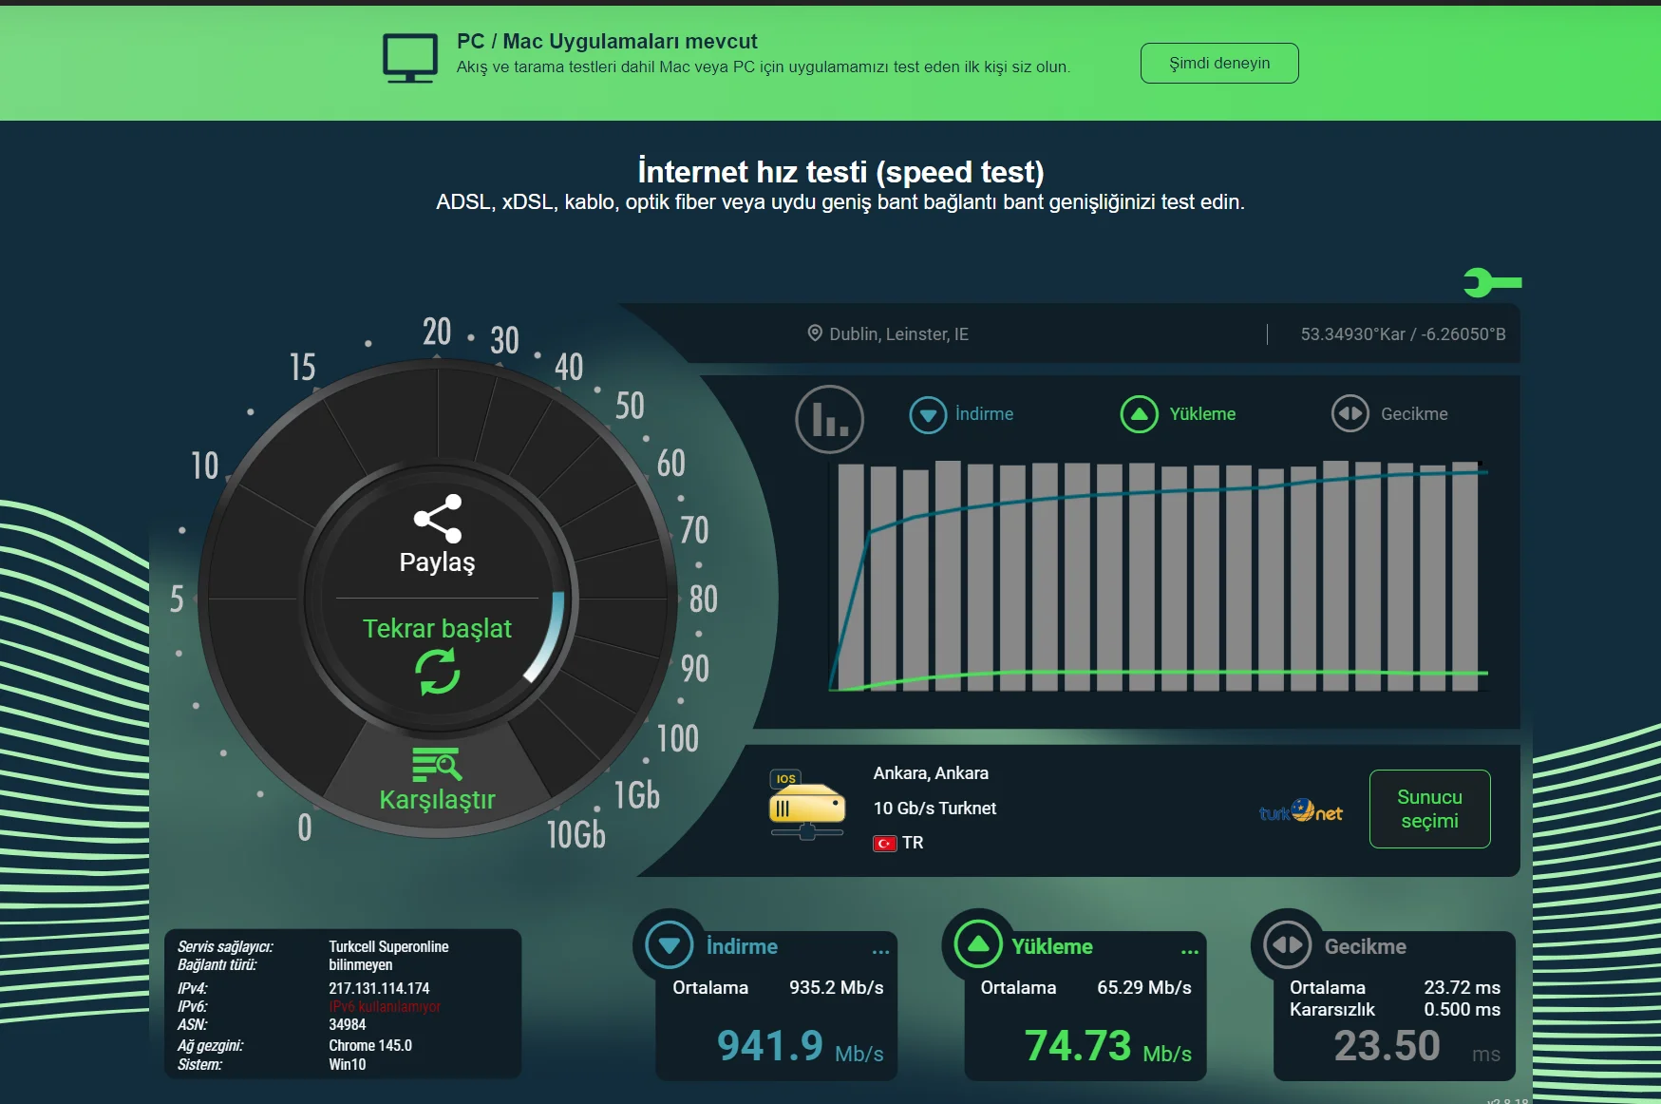
Task: Click the Turkish flag icon beside TR
Action: 885,843
